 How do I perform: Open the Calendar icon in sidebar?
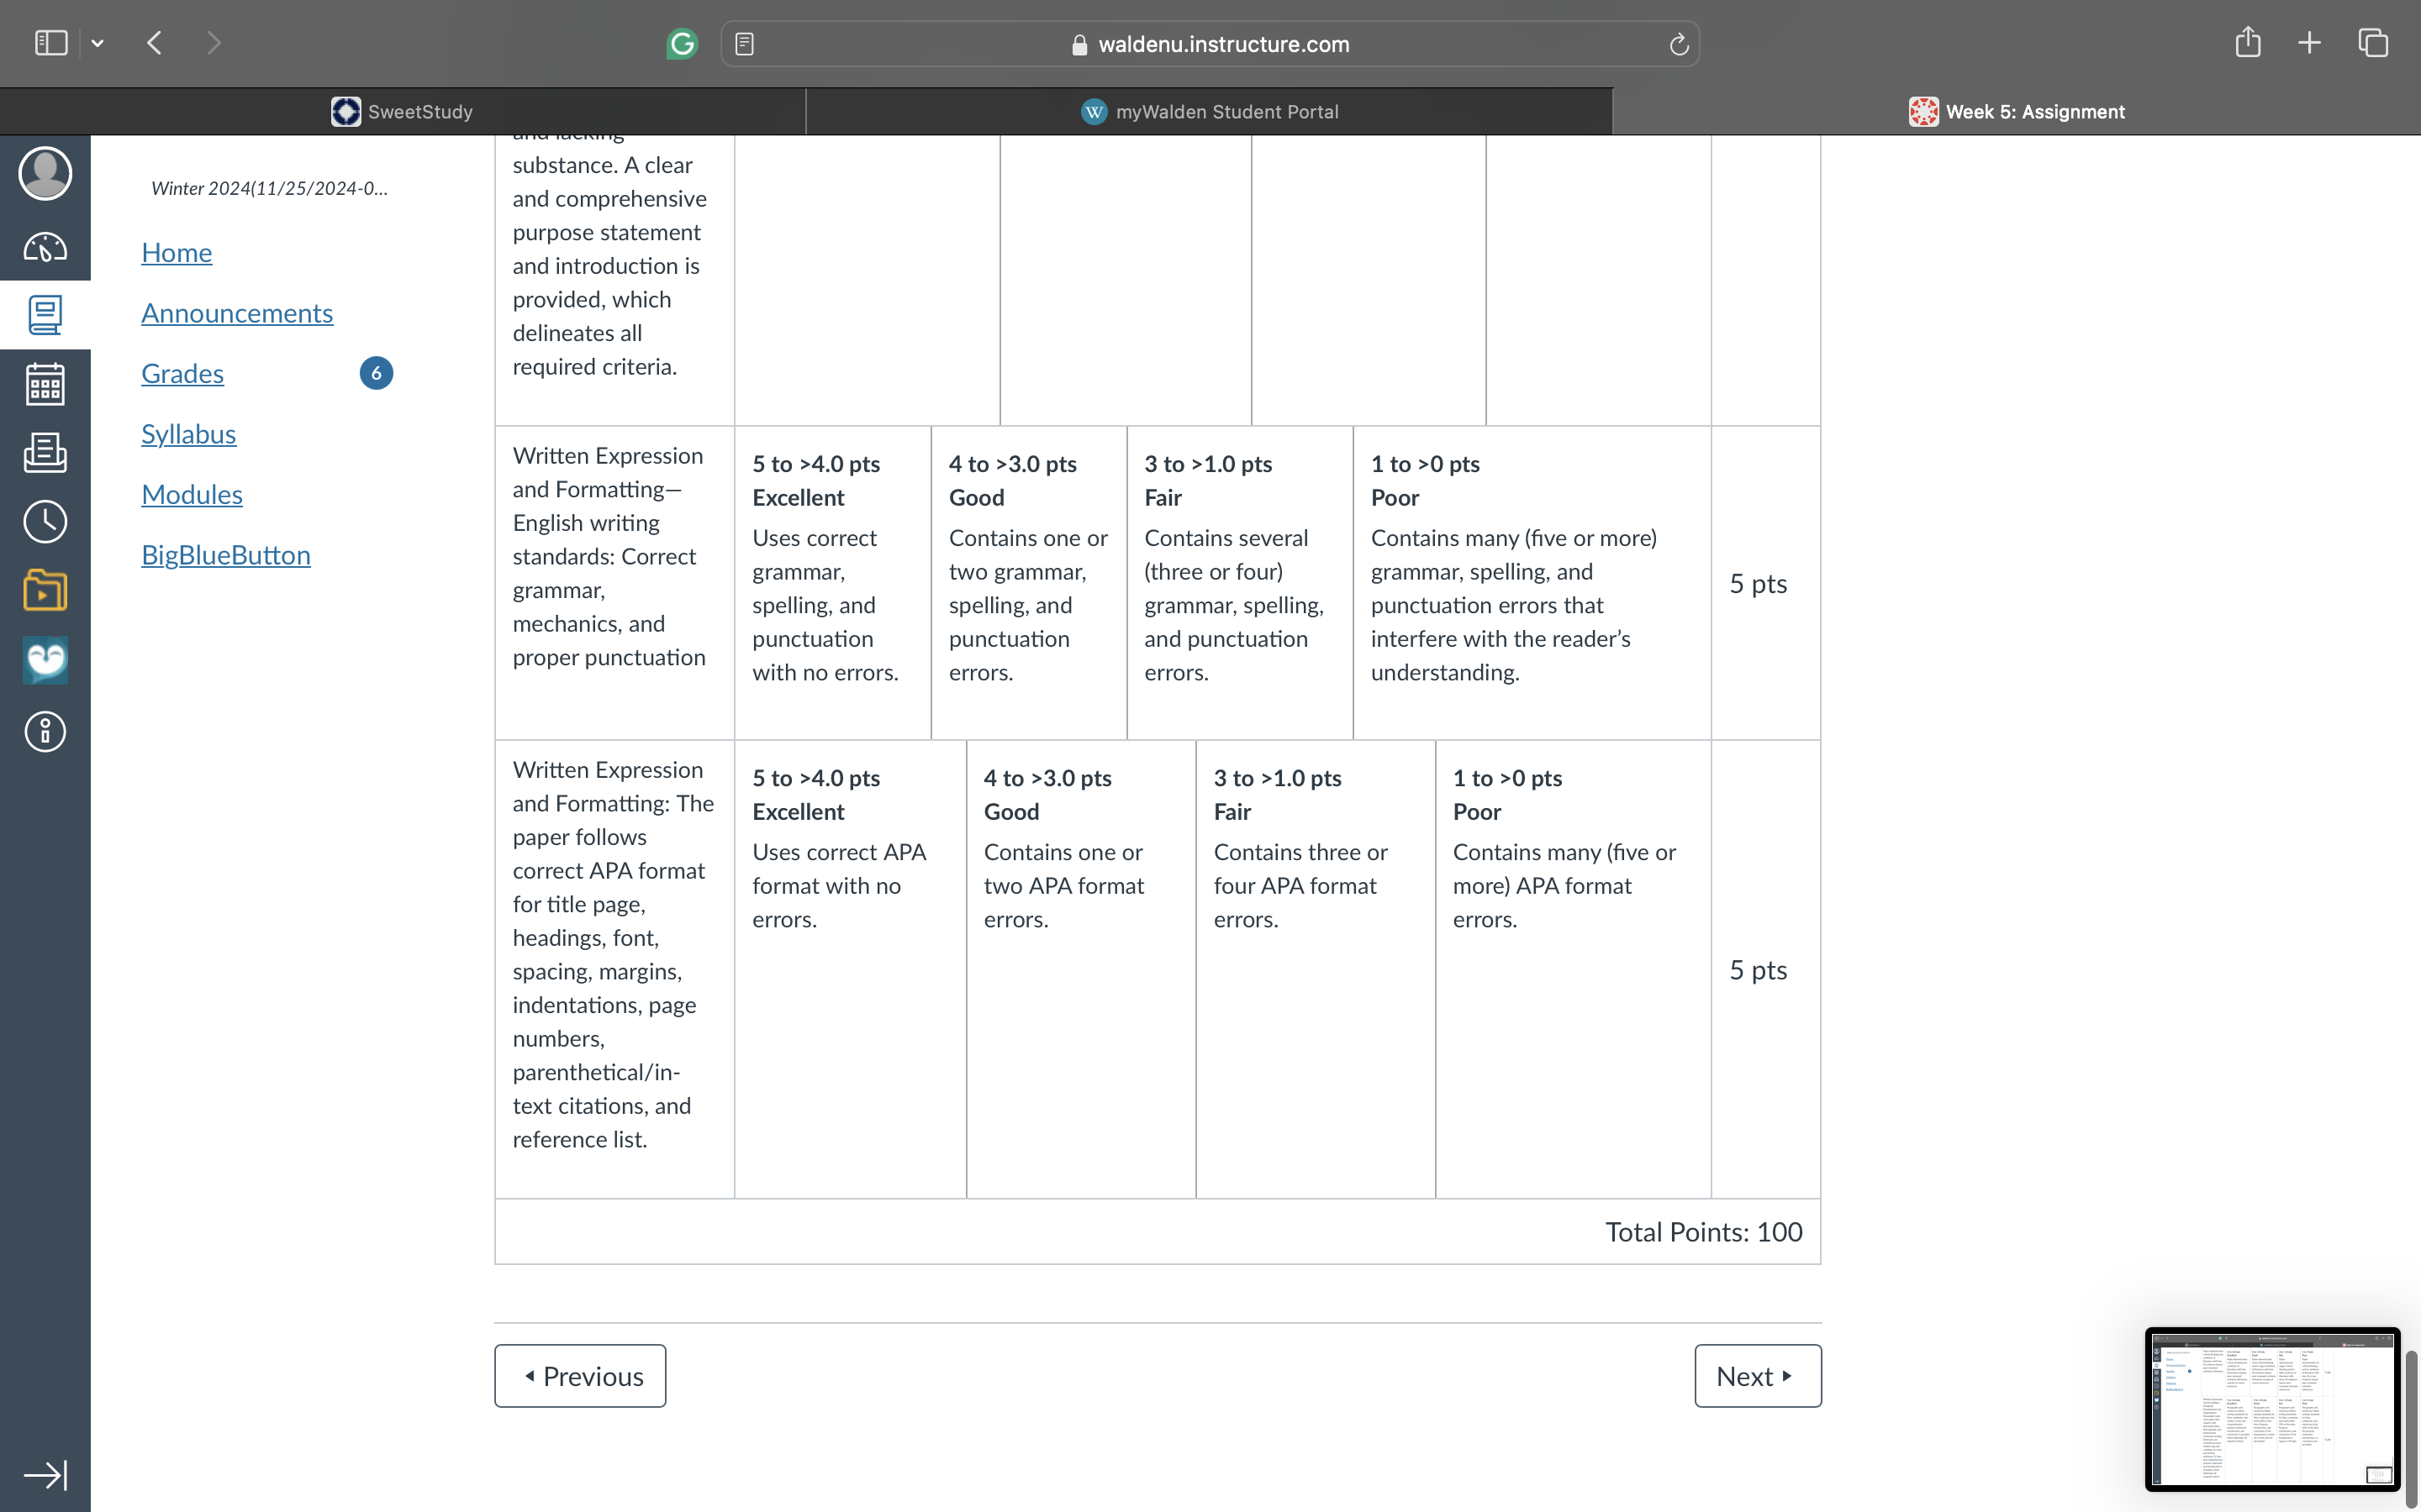point(45,384)
